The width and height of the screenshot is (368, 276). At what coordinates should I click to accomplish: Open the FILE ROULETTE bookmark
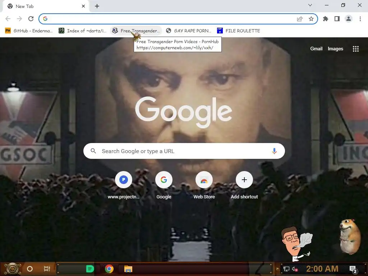pyautogui.click(x=239, y=31)
